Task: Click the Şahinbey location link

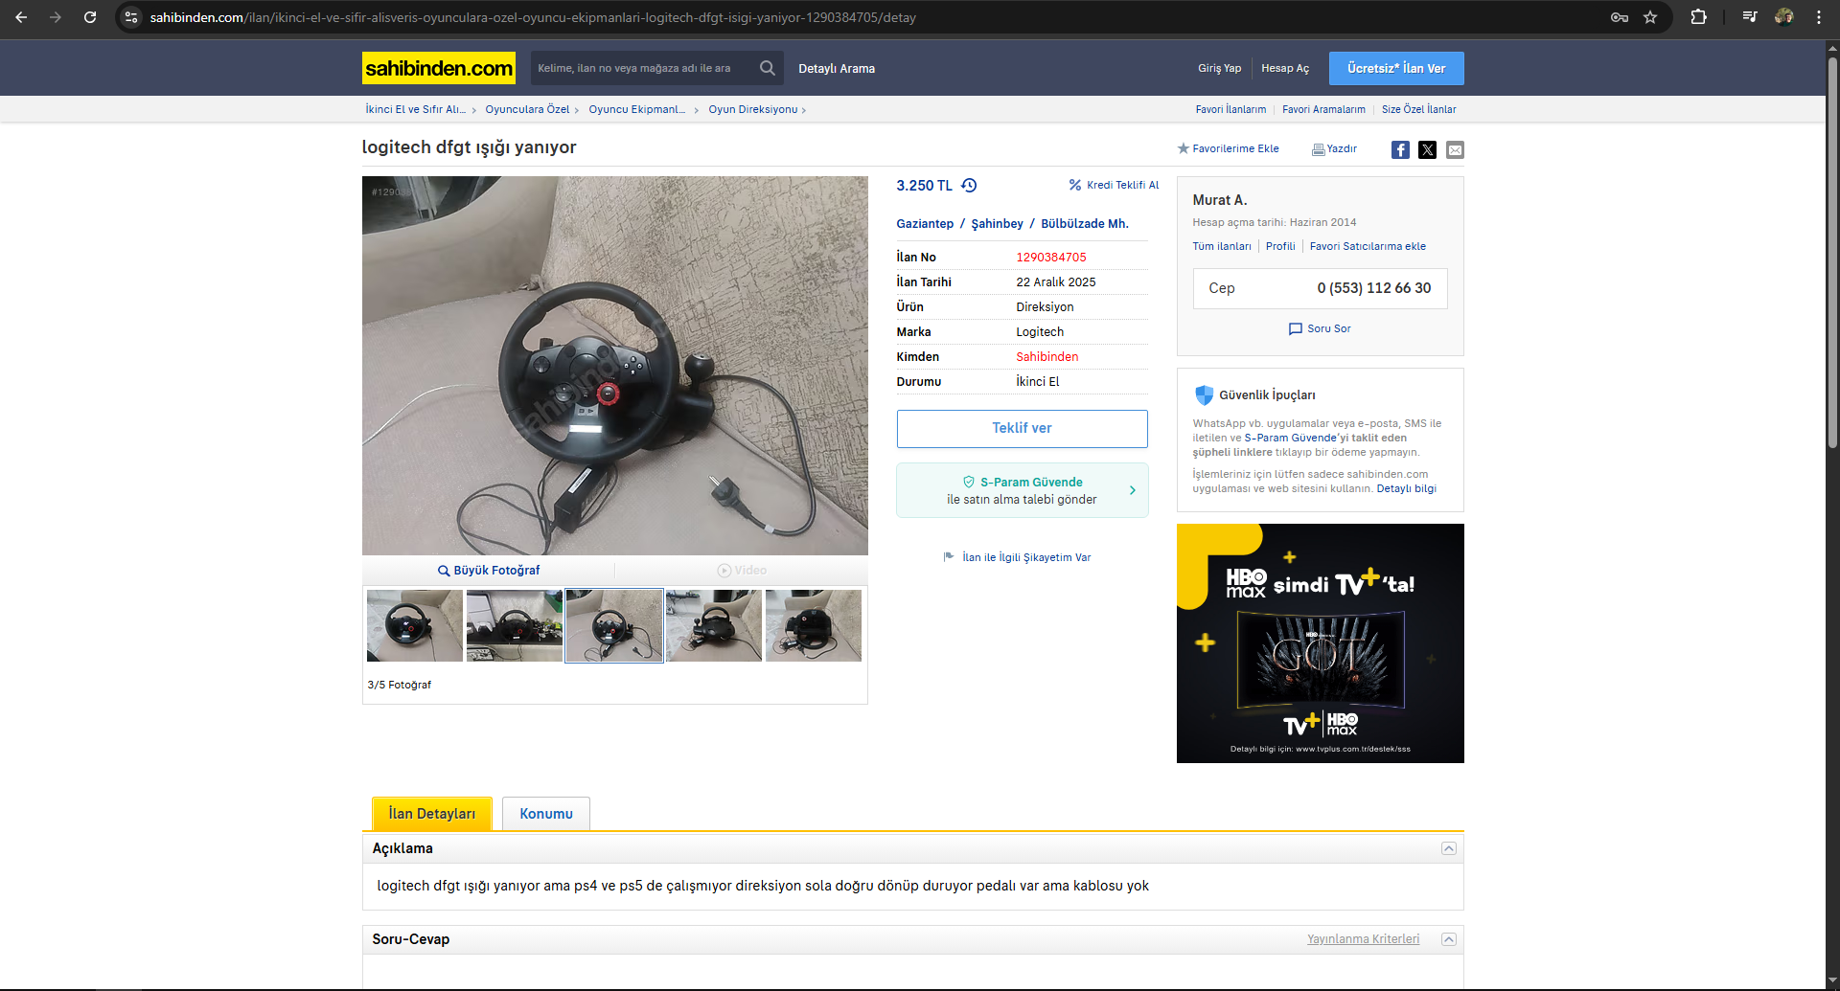Action: click(x=997, y=224)
